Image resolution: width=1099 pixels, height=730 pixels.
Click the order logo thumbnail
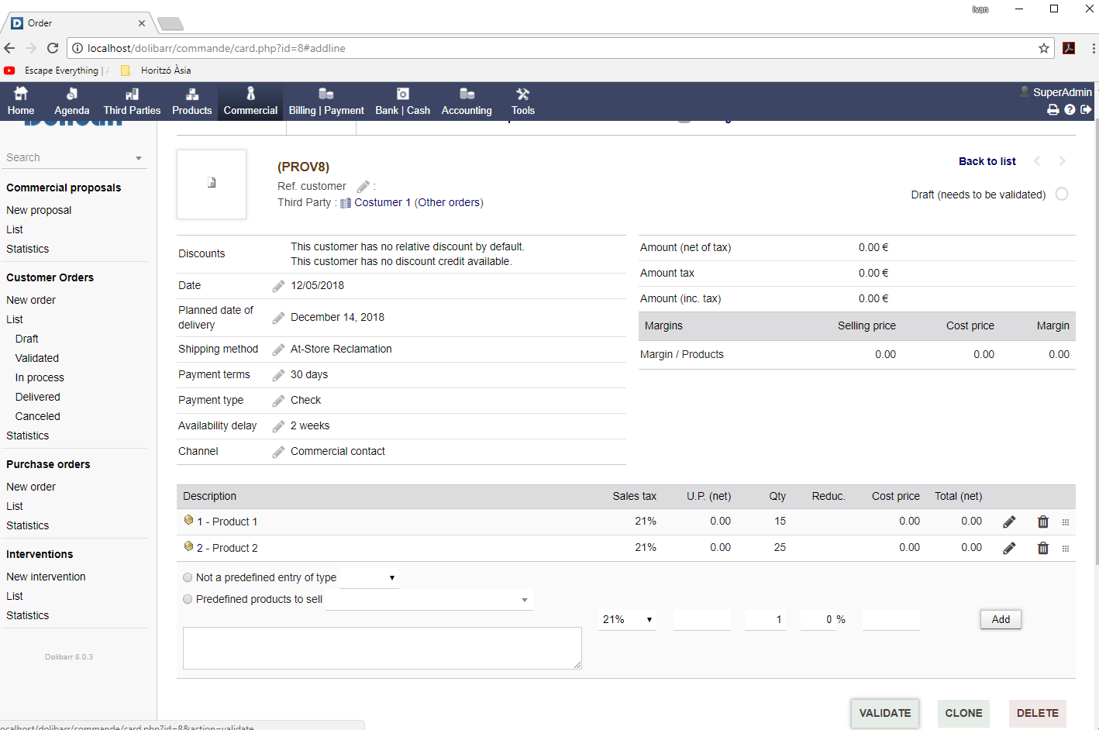coord(212,184)
